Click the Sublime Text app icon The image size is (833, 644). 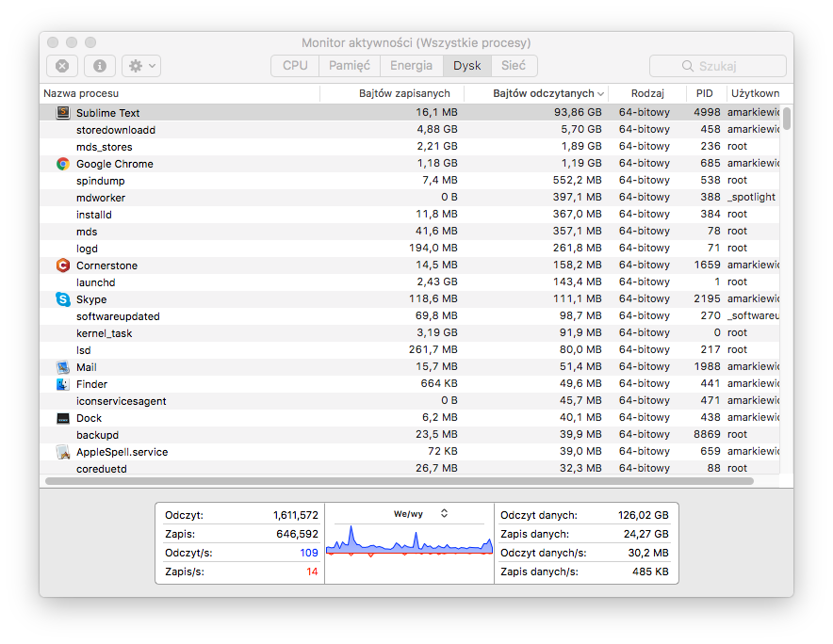(63, 113)
